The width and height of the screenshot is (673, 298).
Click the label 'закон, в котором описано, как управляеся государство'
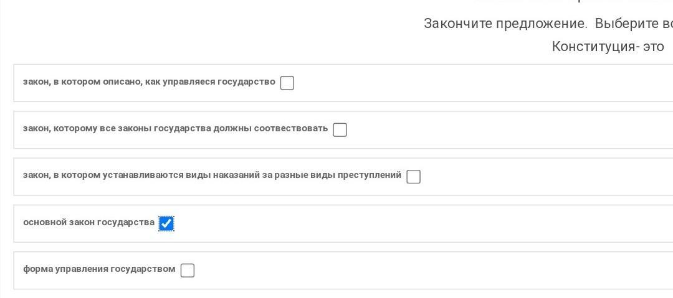click(149, 82)
